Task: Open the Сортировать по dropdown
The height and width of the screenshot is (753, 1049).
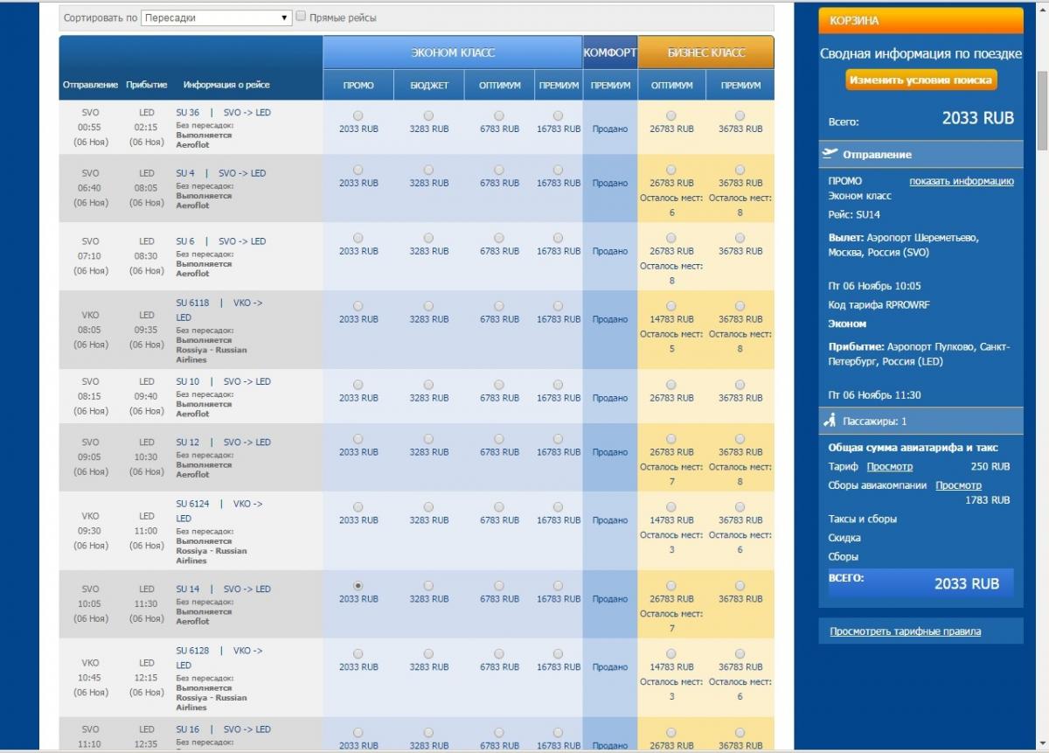Action: [216, 17]
